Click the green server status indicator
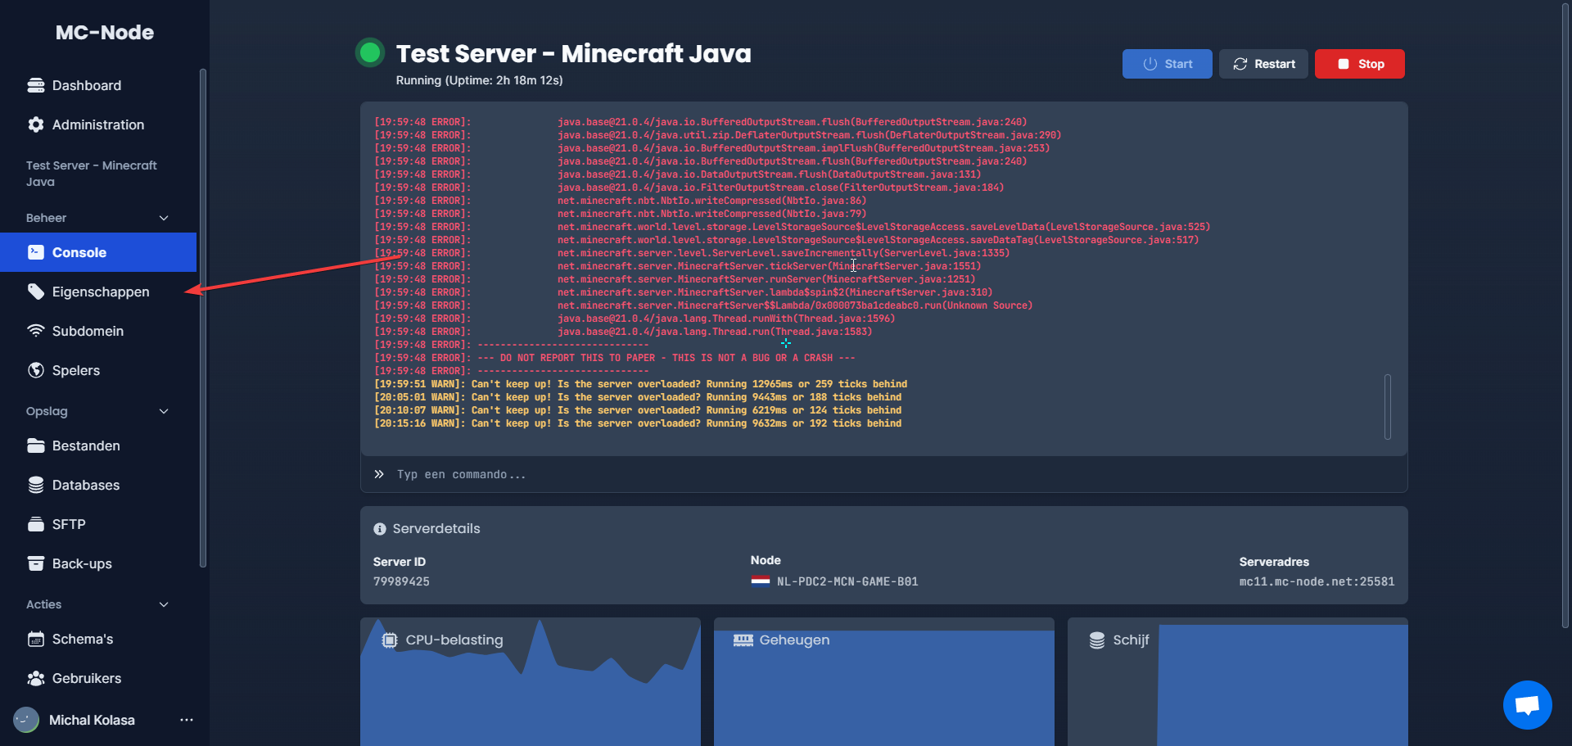Viewport: 1572px width, 746px height. click(x=370, y=52)
